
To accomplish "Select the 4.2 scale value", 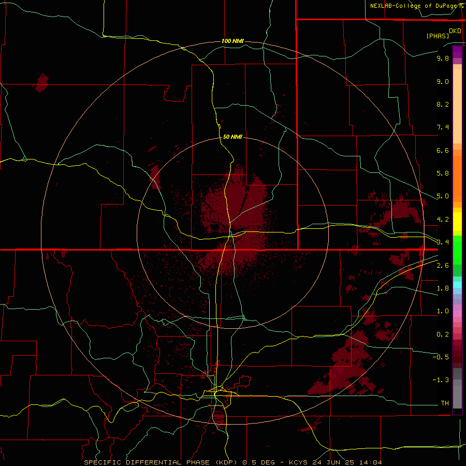I will point(443,220).
